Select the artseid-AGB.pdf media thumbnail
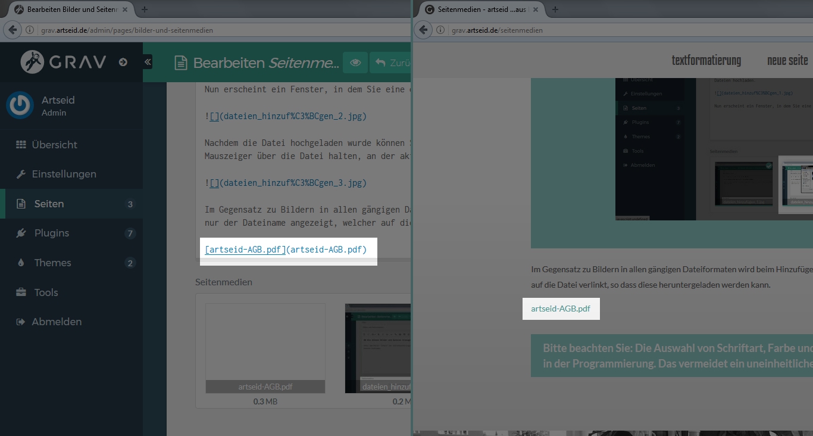Screen dimensions: 813x436 [x=265, y=348]
